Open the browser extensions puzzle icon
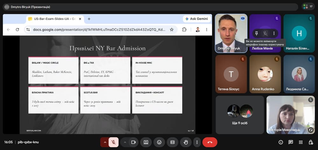318x150 pixels. click(x=184, y=29)
